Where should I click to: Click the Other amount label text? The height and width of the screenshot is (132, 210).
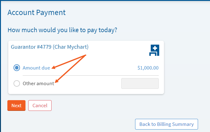[x=38, y=83]
